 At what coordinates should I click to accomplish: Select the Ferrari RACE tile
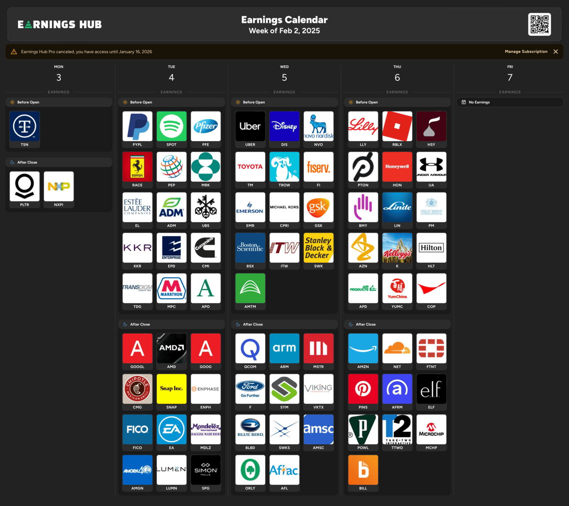[137, 170]
